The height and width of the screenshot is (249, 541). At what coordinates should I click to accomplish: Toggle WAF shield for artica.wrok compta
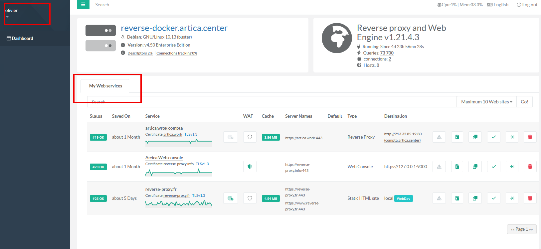click(x=250, y=137)
